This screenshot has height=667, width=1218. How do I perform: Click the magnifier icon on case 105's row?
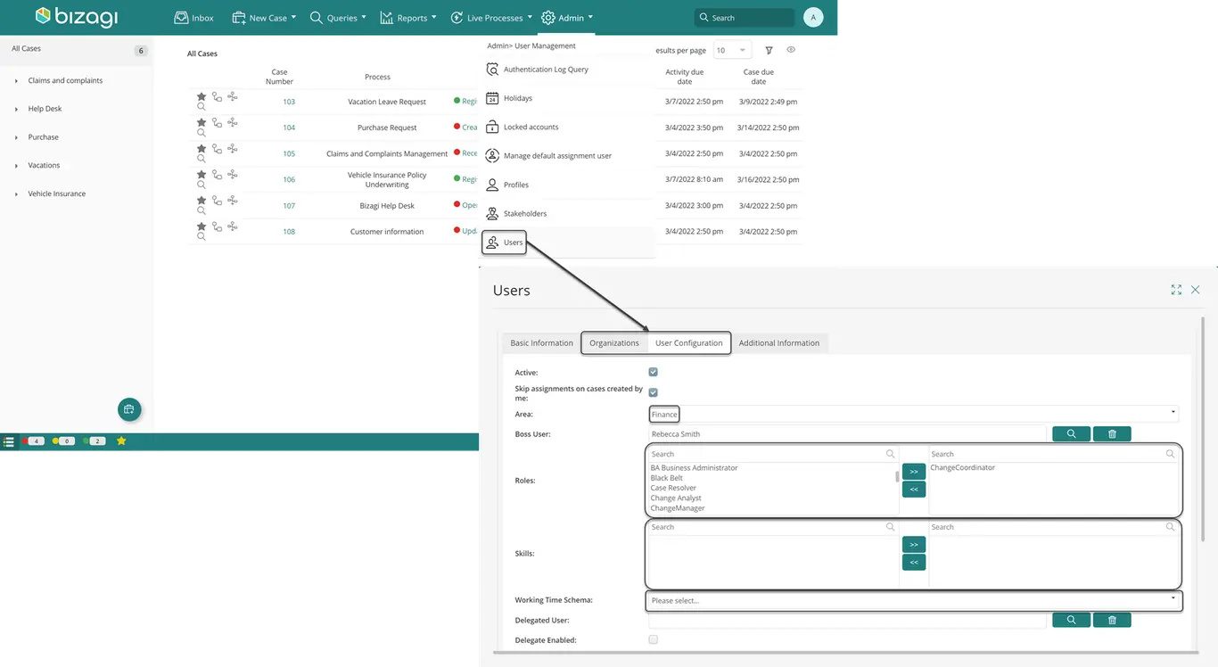click(x=202, y=159)
